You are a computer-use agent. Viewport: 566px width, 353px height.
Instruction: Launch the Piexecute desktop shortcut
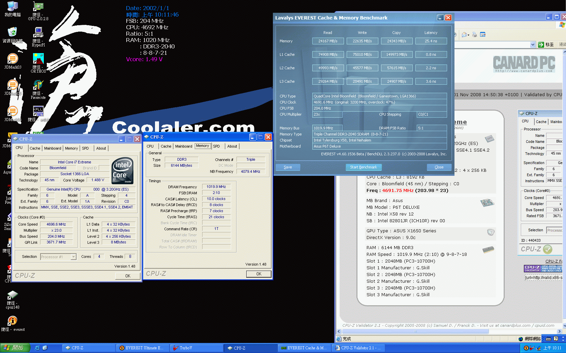click(x=38, y=89)
